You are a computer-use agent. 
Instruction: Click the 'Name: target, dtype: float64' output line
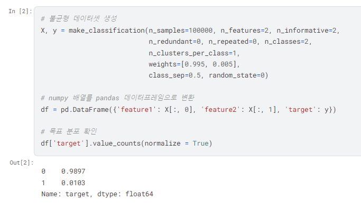point(97,194)
